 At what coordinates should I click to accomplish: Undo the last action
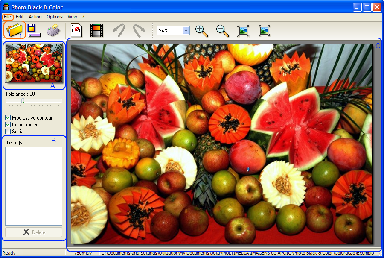pos(119,30)
